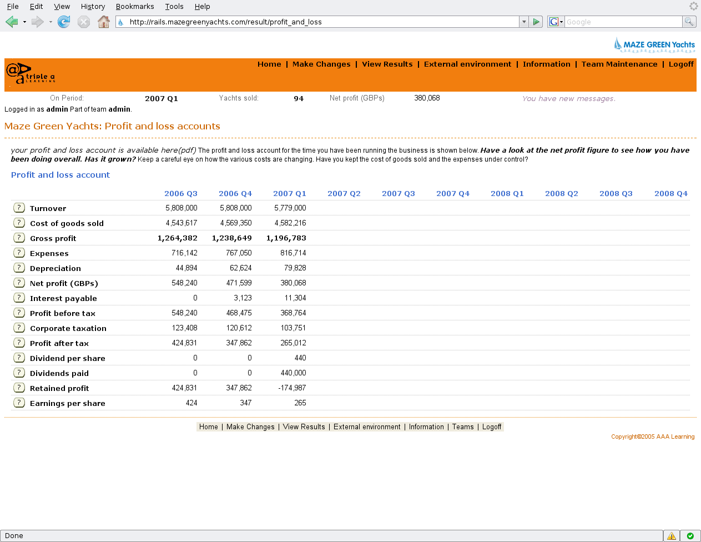Open the Bookmarks menu

[x=135, y=7]
